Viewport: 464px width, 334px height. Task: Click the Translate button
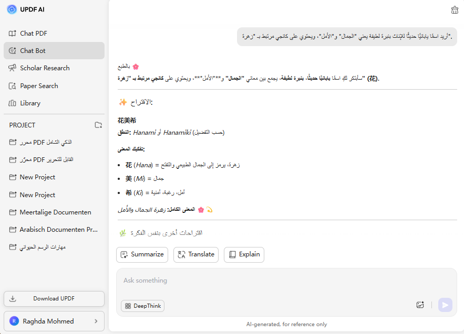[195, 254]
